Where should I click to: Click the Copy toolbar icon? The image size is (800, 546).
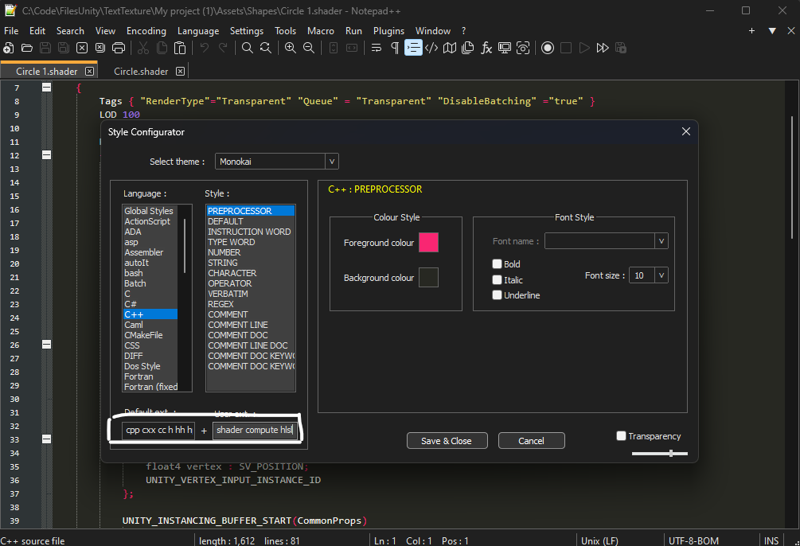click(x=162, y=48)
